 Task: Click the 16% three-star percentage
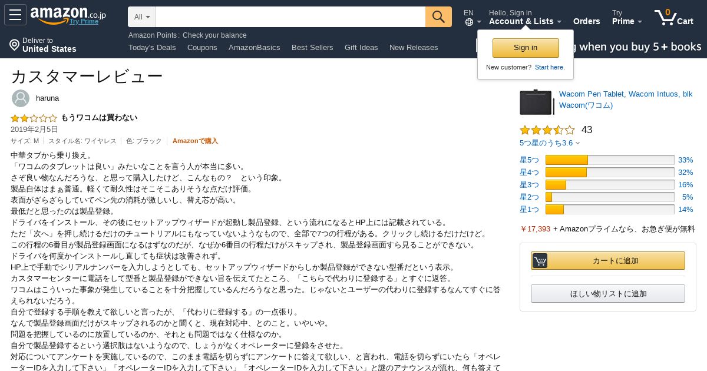pos(685,185)
